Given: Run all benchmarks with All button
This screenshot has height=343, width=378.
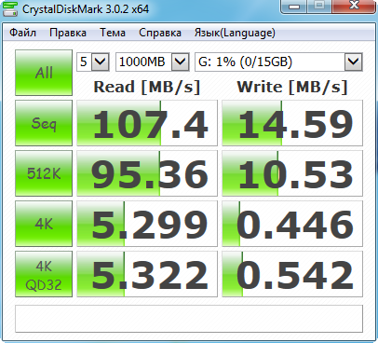Looking at the screenshot, I should (x=44, y=73).
